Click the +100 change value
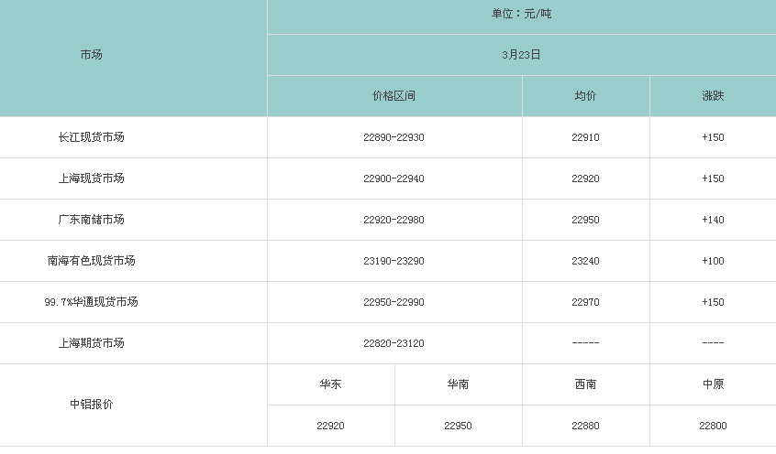776x454 pixels. (713, 261)
